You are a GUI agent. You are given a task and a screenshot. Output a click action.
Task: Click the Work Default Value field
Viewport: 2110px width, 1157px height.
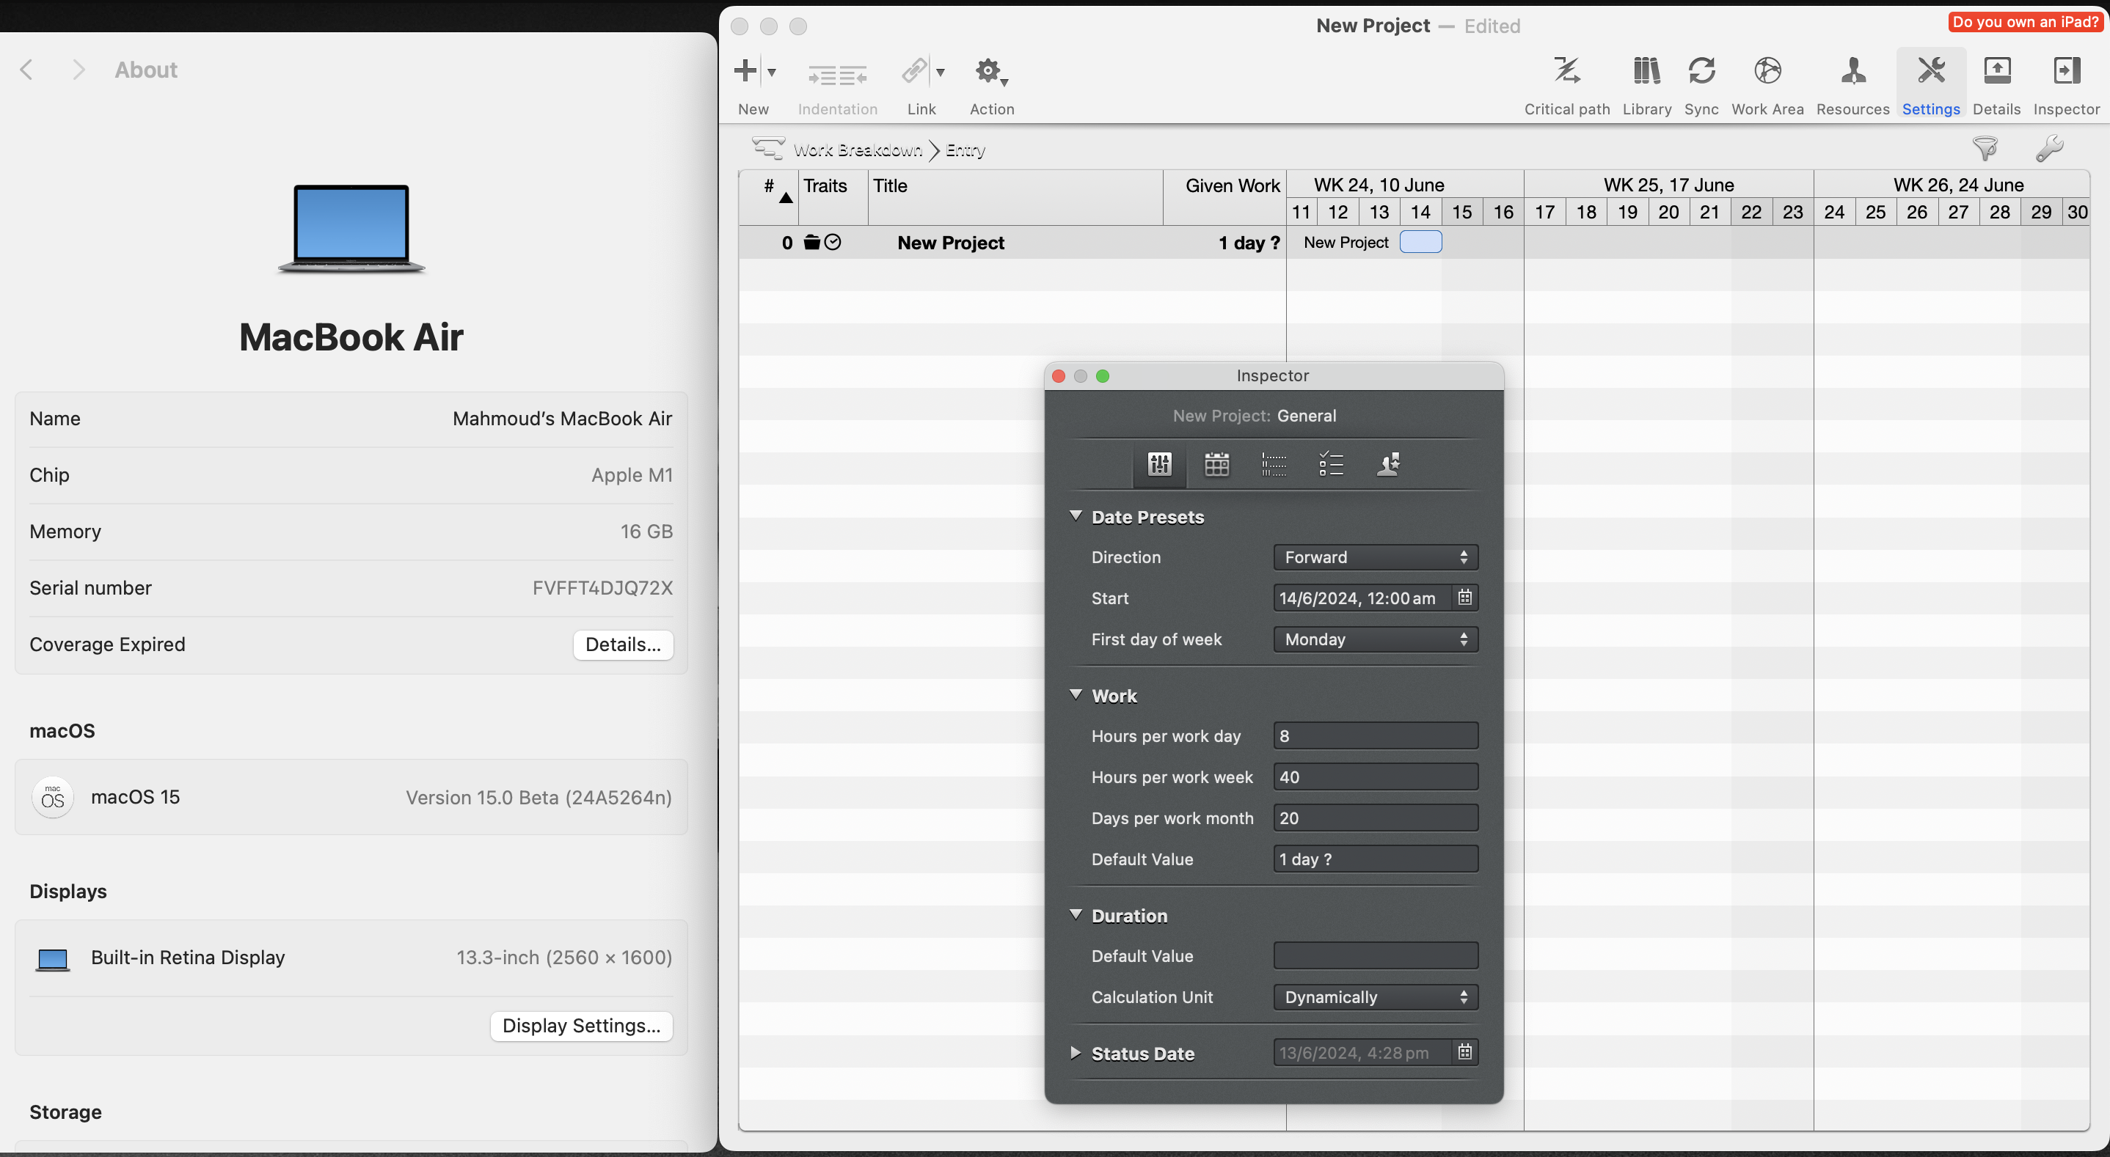coord(1376,859)
